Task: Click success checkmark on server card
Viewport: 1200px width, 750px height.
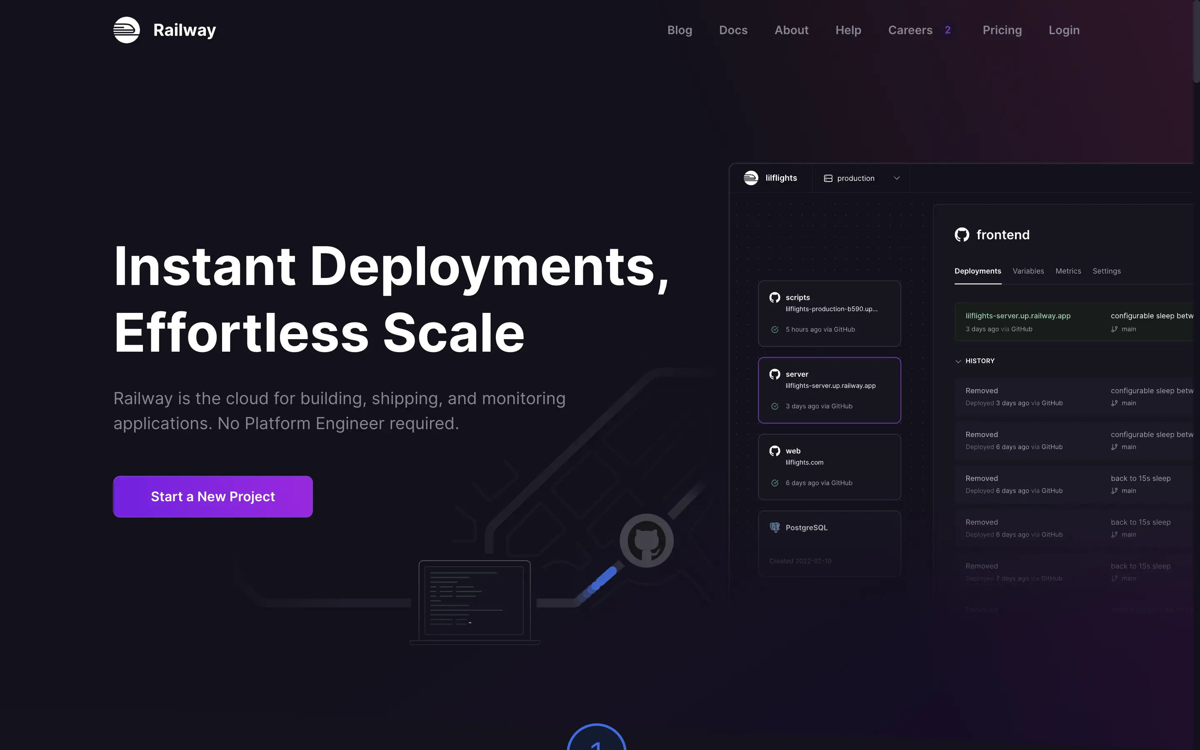Action: click(775, 406)
